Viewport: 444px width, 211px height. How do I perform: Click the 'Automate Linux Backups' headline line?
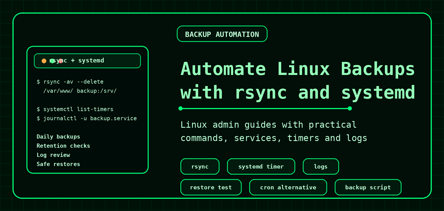coord(298,69)
